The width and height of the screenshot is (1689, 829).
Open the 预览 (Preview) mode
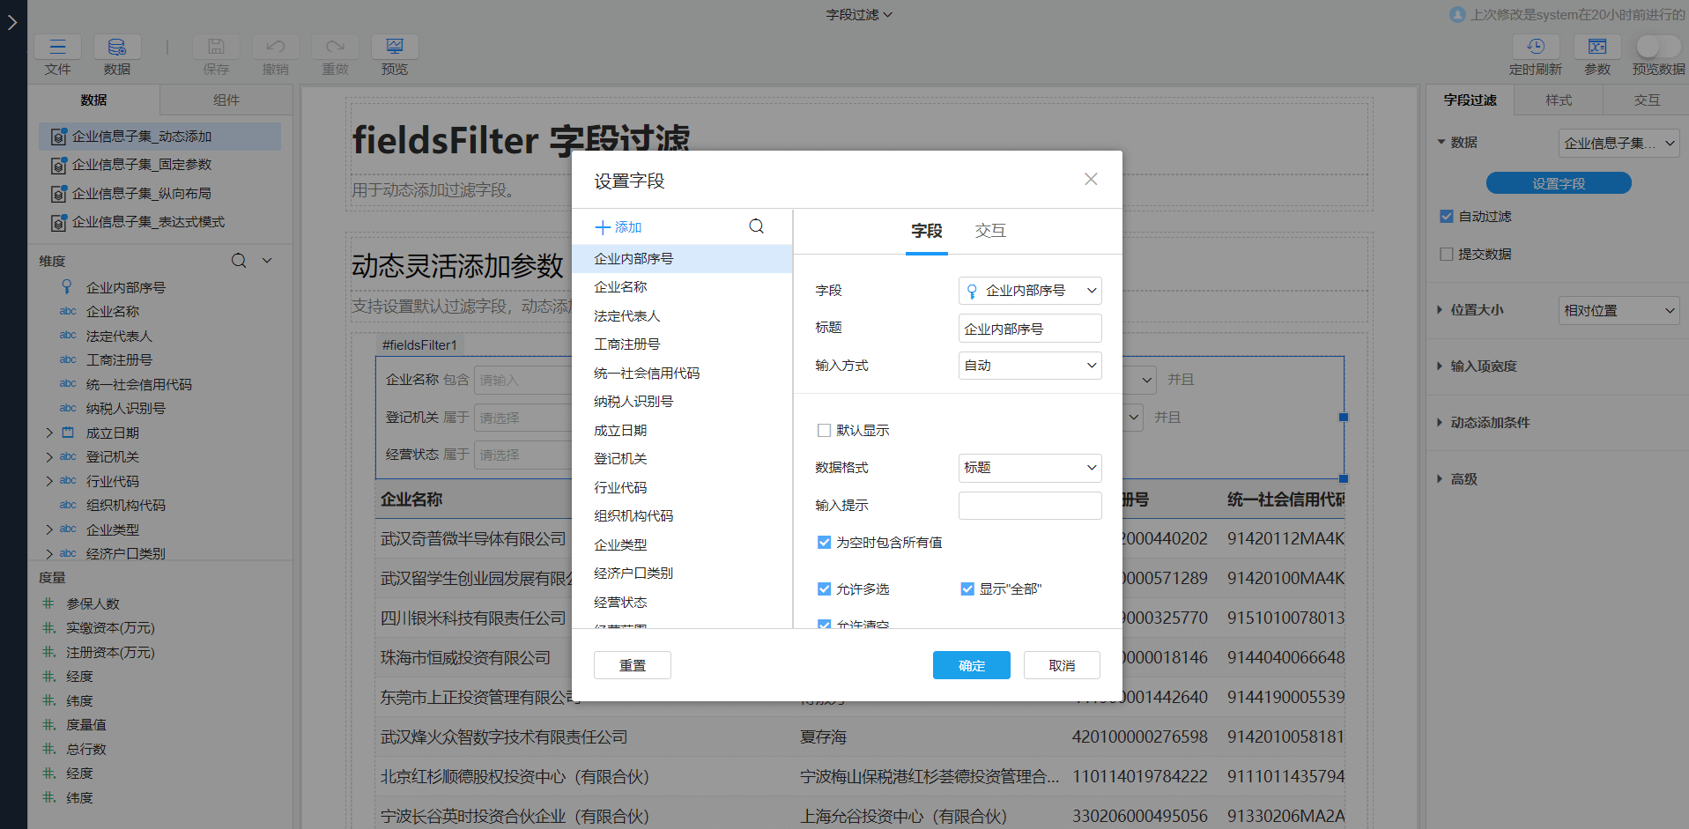(394, 53)
